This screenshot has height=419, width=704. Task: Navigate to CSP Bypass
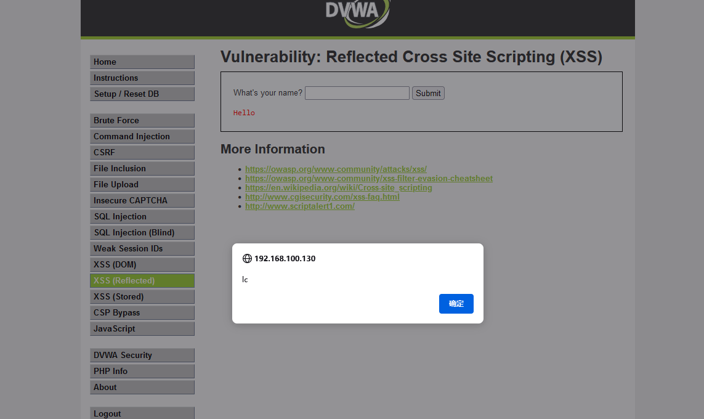point(142,312)
